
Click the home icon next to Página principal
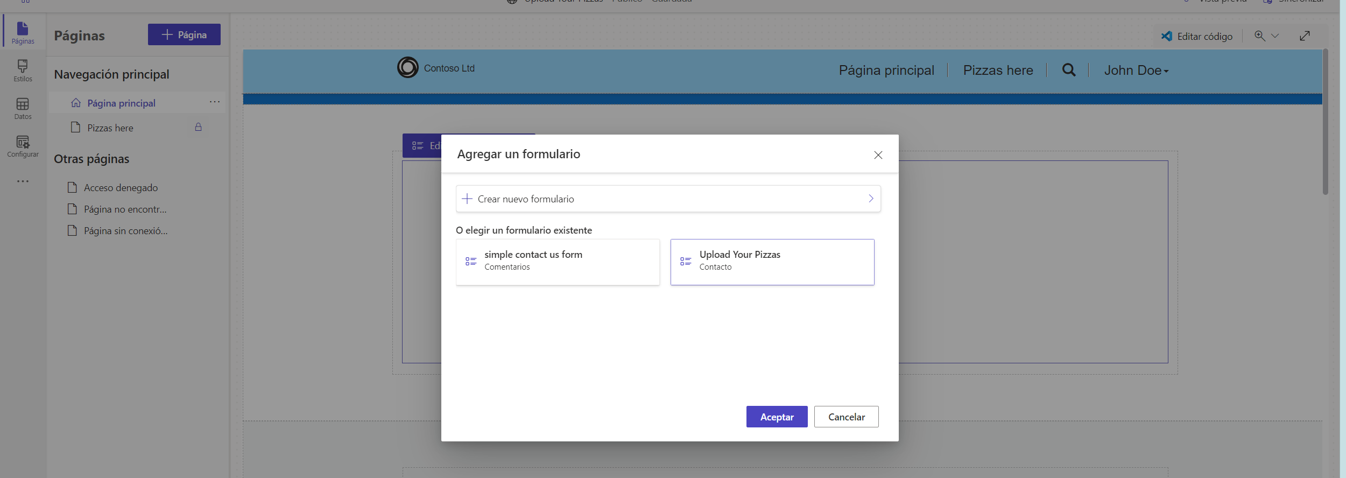pyautogui.click(x=76, y=103)
